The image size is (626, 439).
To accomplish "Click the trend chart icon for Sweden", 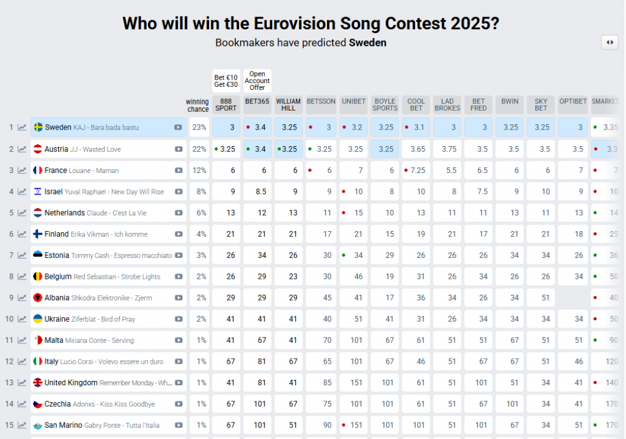I will click(22, 127).
